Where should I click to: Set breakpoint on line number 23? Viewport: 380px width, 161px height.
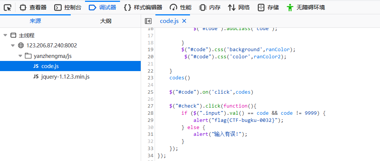tap(150, 78)
